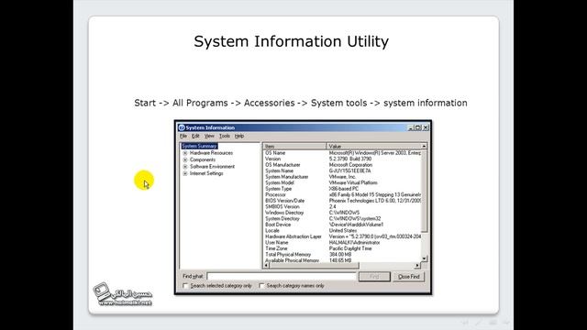Select the System Name row
587x330 pixels.
[342, 171]
